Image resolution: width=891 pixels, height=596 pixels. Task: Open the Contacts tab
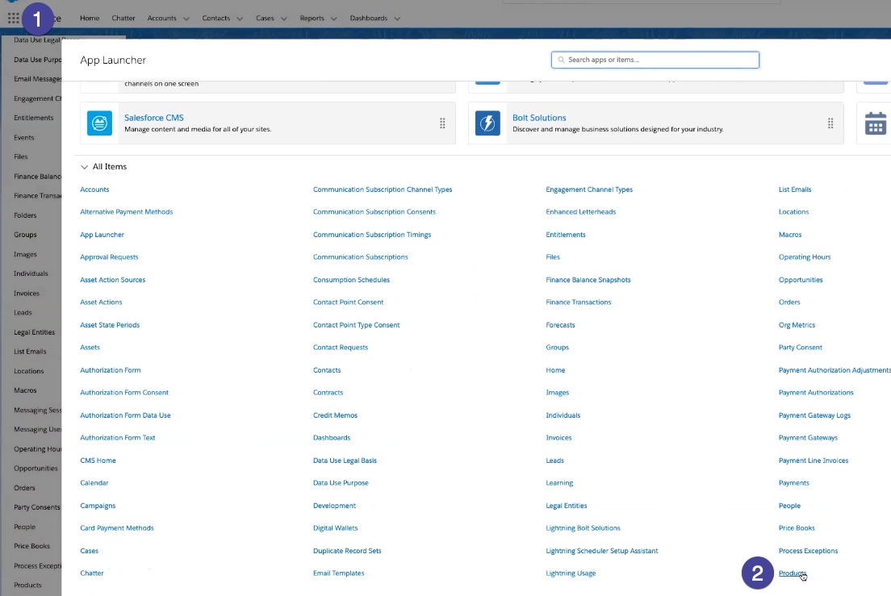point(216,19)
